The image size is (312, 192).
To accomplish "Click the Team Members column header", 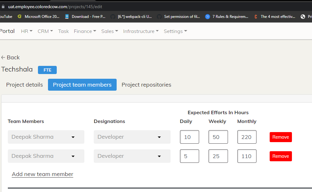I will point(26,121).
